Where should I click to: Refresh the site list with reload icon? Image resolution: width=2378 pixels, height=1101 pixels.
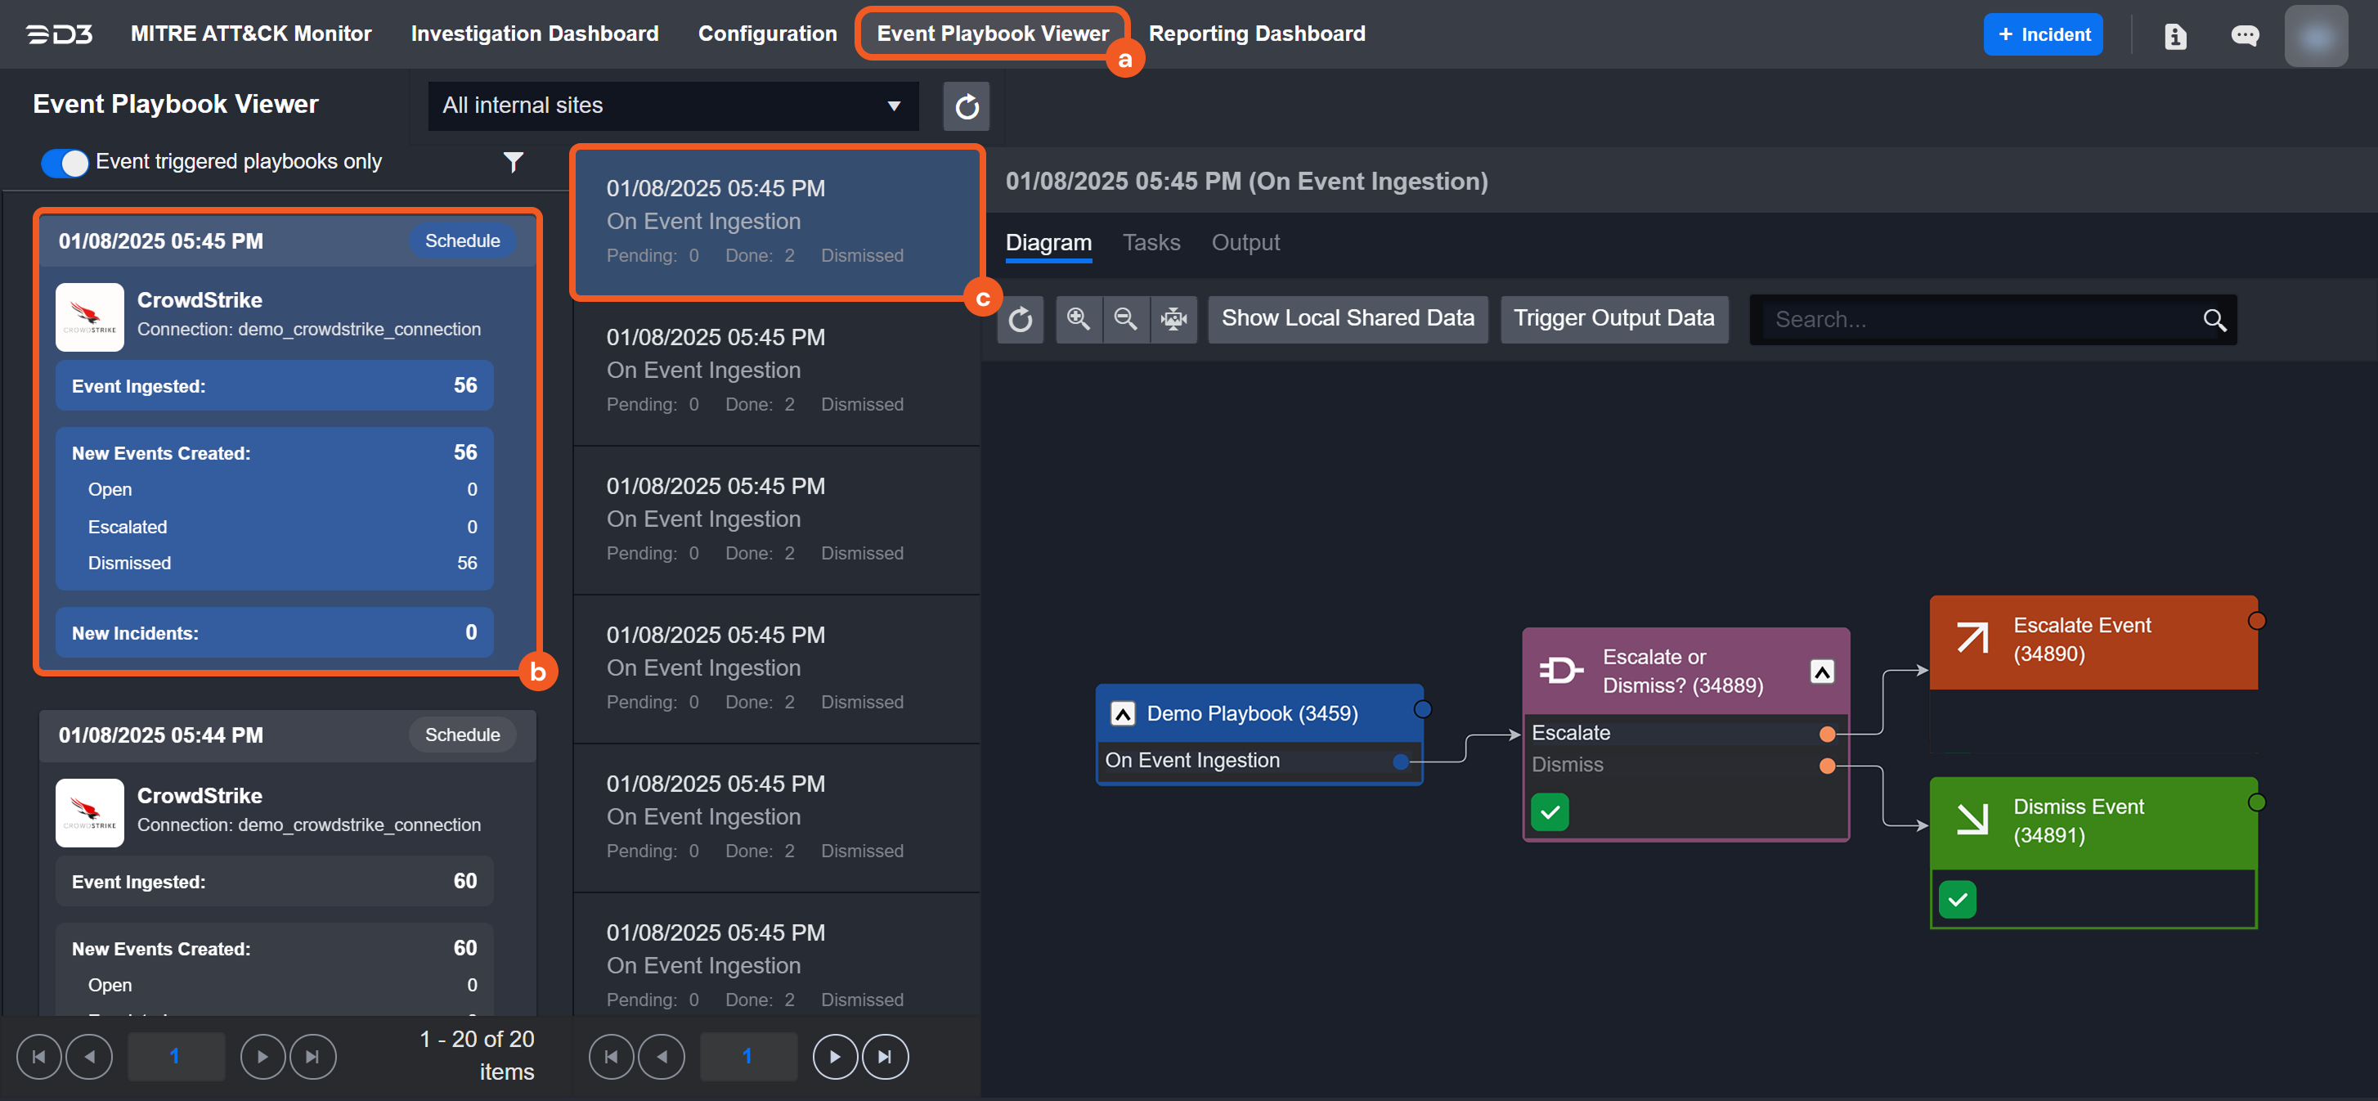pos(966,107)
